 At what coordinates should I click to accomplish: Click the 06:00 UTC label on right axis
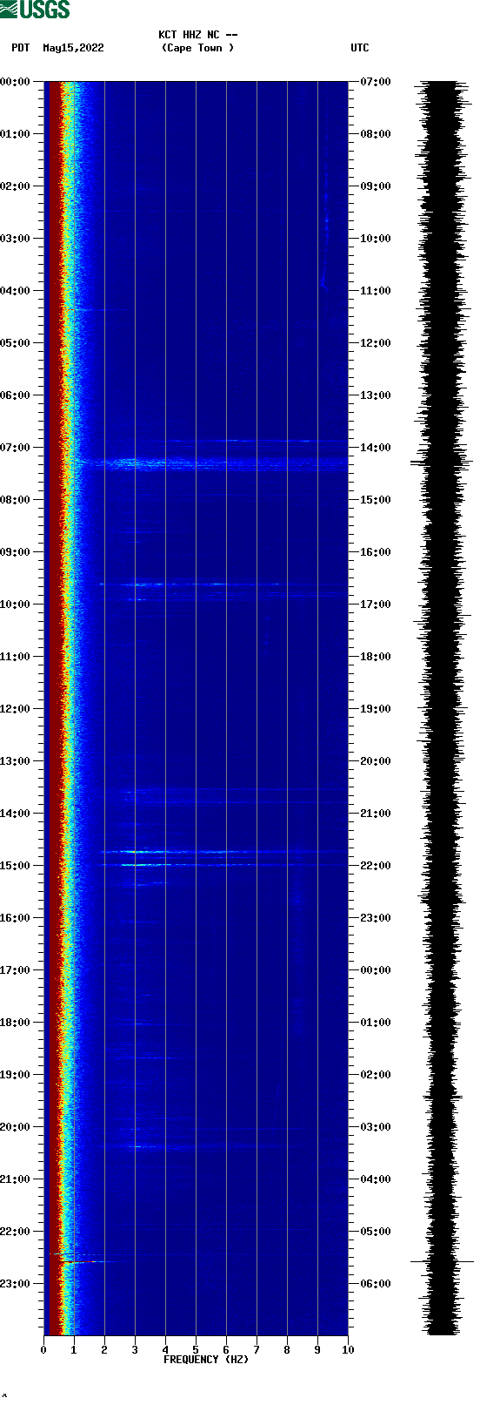[x=376, y=1284]
